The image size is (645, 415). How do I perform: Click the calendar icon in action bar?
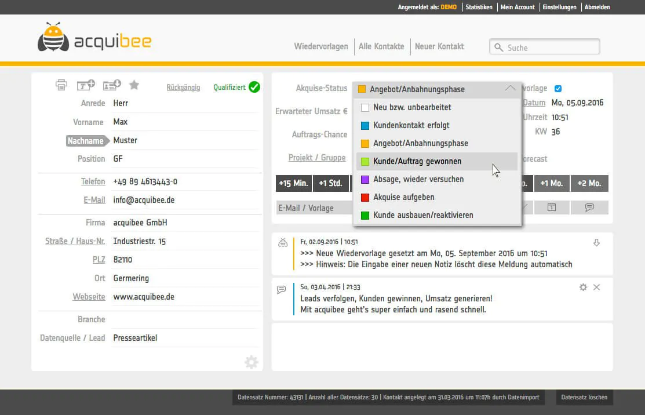(x=552, y=208)
